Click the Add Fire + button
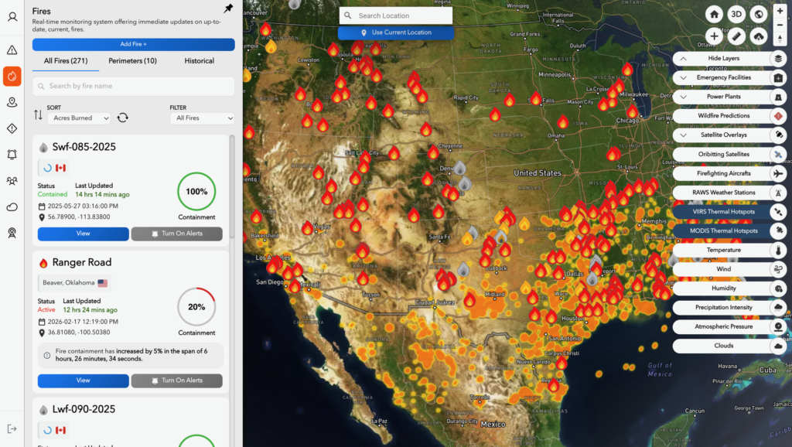 [x=133, y=44]
